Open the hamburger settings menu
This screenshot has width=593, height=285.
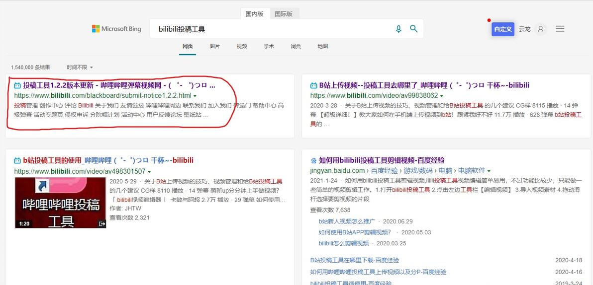point(560,29)
